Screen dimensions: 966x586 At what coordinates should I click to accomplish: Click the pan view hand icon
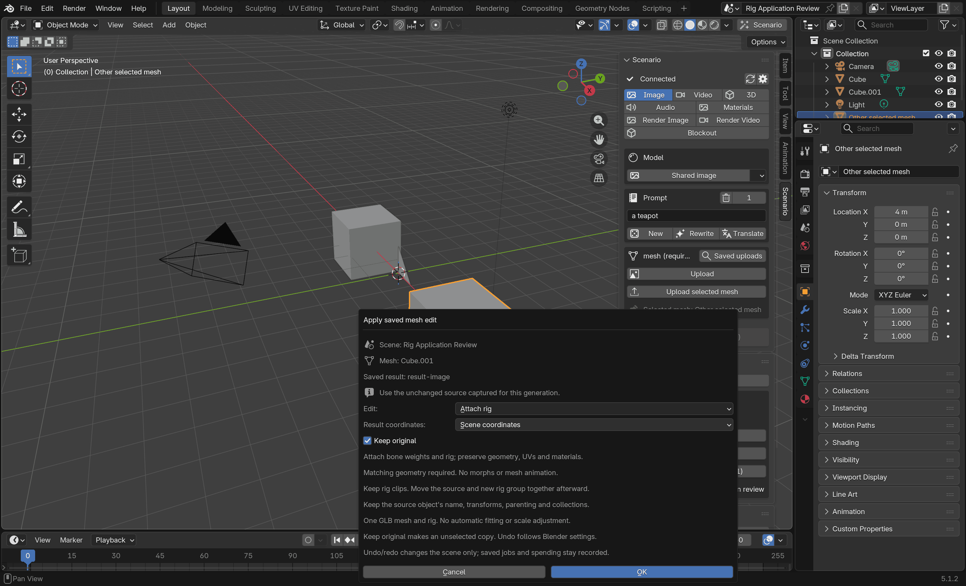599,140
